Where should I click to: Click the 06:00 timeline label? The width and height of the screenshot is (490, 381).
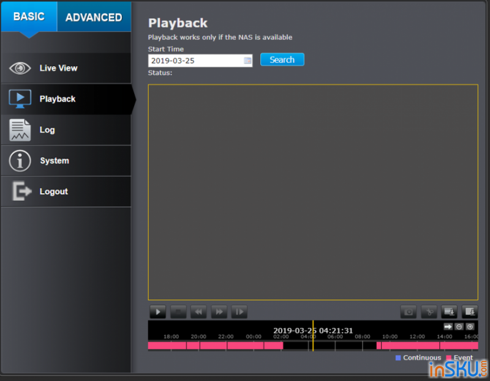click(335, 337)
